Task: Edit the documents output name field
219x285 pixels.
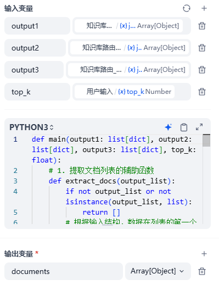Action: point(64,271)
